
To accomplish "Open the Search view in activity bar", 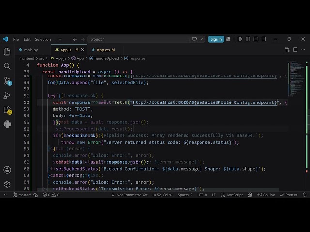I will click(7, 66).
